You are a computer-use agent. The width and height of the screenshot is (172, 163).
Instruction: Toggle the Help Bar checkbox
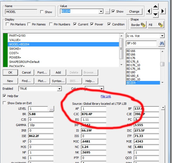click(x=4, y=96)
